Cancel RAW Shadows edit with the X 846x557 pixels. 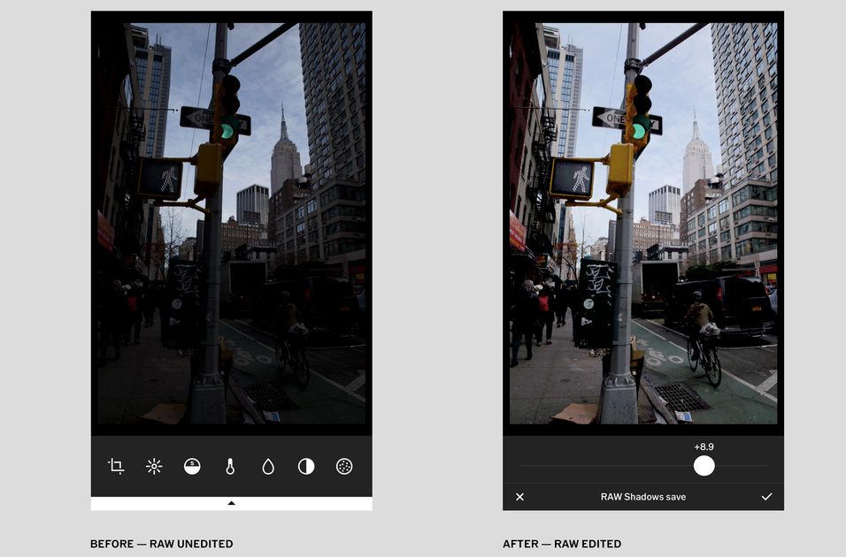[519, 497]
